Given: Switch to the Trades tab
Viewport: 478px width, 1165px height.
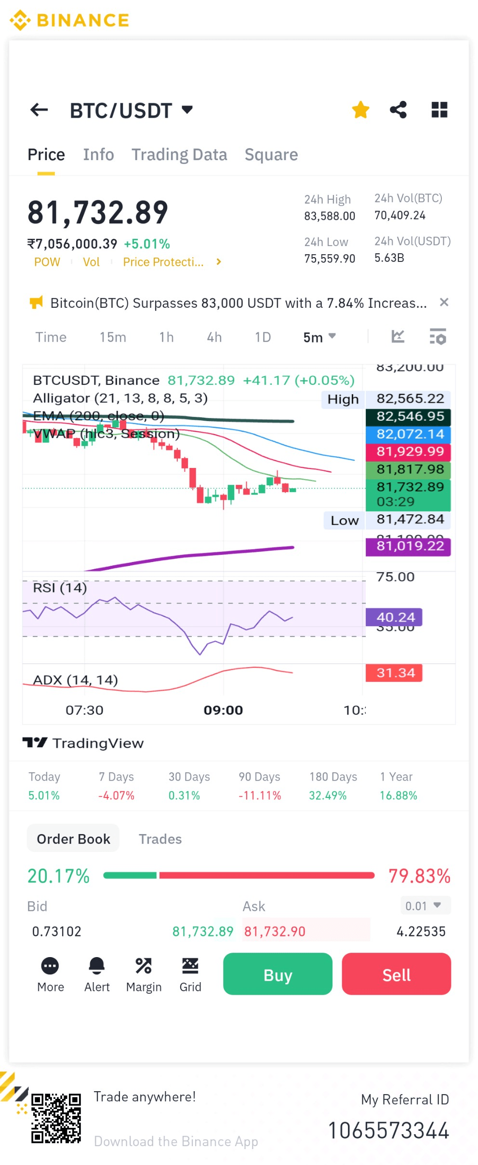Looking at the screenshot, I should tap(160, 839).
